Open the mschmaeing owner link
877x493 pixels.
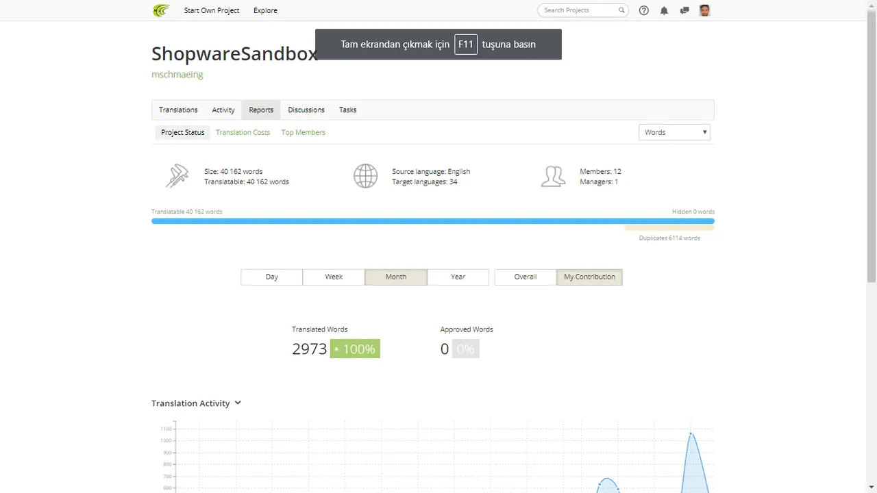[177, 75]
